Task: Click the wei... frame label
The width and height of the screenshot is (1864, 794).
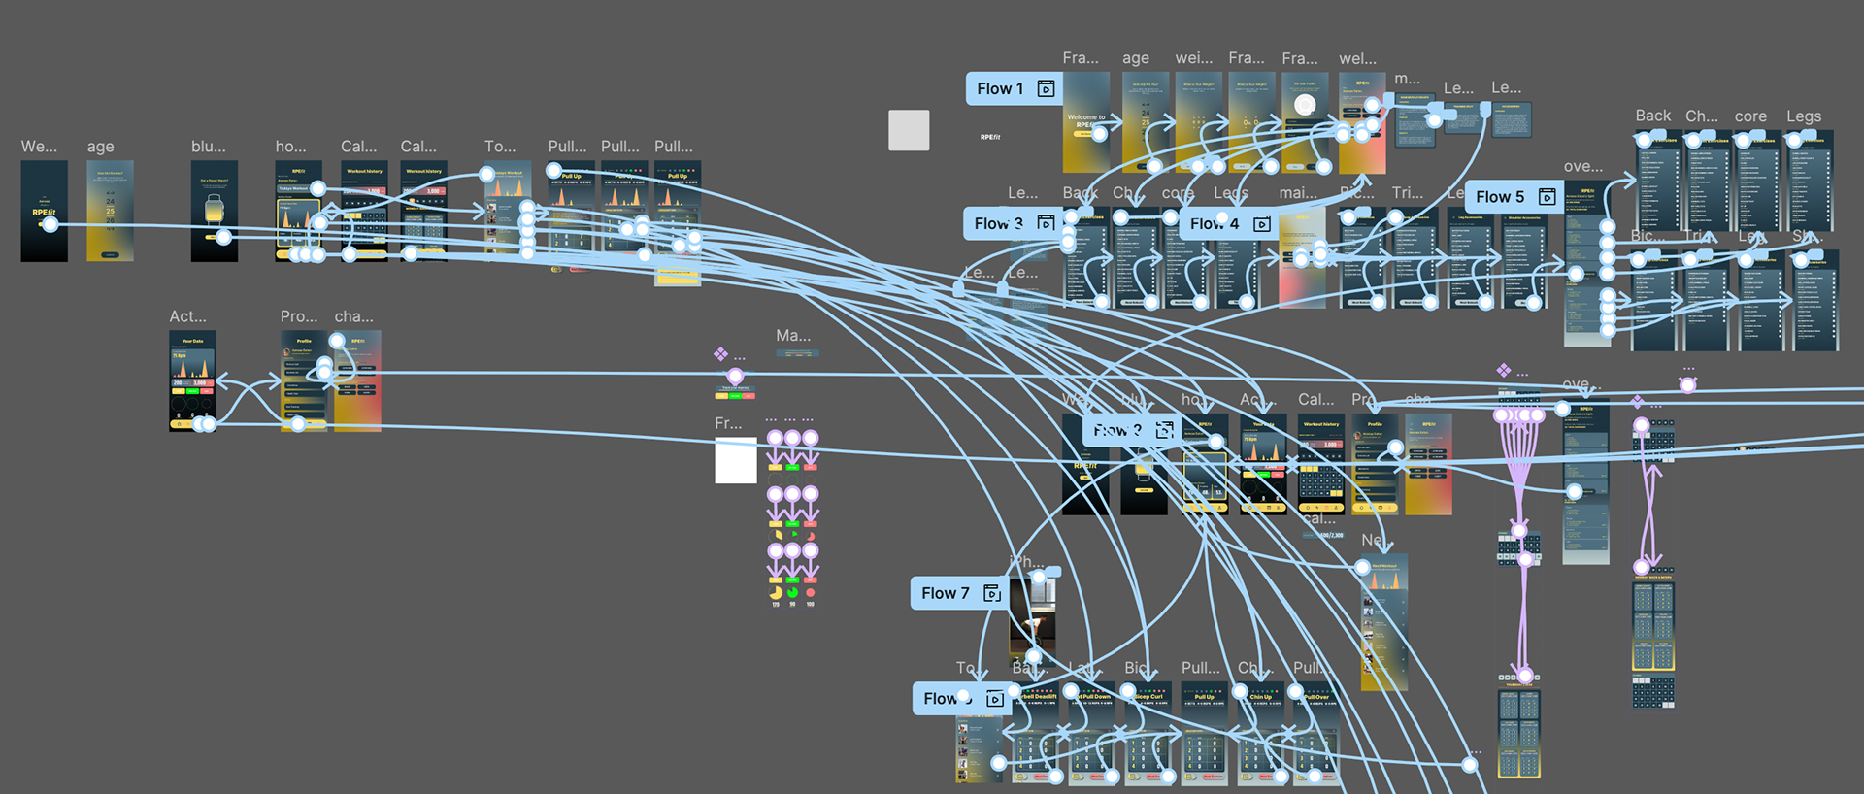Action: [x=1194, y=58]
